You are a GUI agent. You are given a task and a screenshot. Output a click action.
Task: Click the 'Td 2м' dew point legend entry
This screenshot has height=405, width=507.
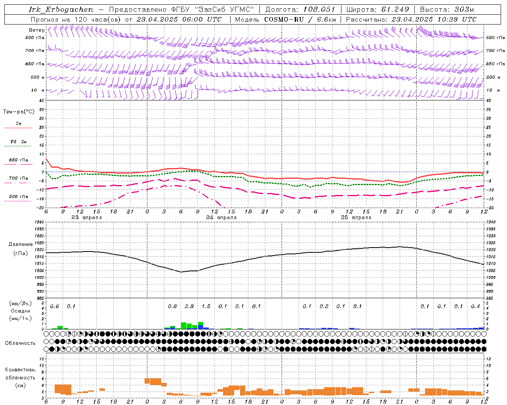18,142
